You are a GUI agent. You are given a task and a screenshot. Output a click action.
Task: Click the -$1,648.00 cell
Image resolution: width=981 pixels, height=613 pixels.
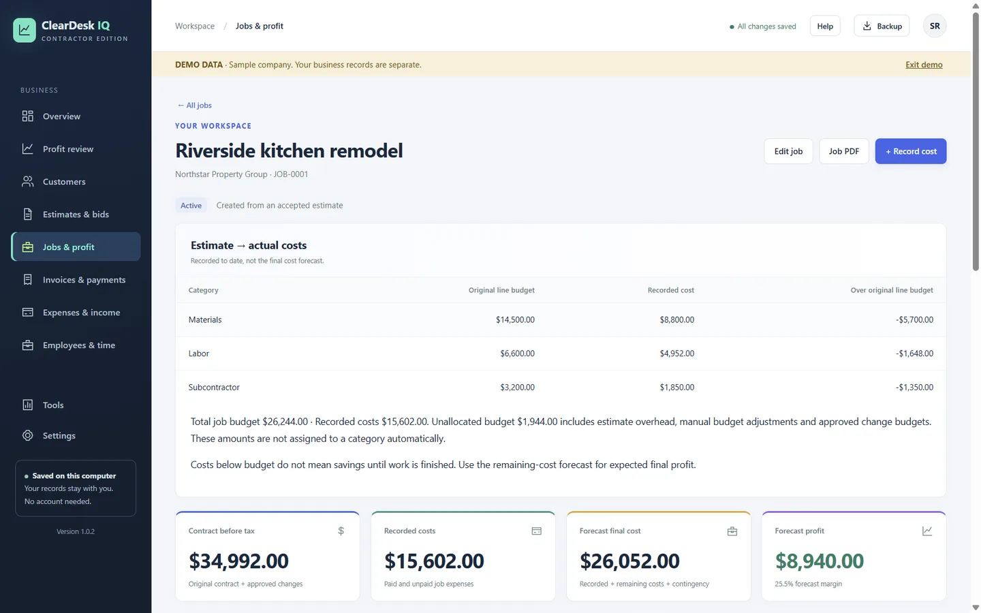coord(914,353)
